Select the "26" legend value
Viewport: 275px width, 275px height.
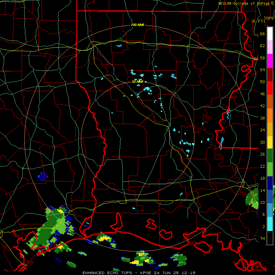pyautogui.click(x=262, y=154)
